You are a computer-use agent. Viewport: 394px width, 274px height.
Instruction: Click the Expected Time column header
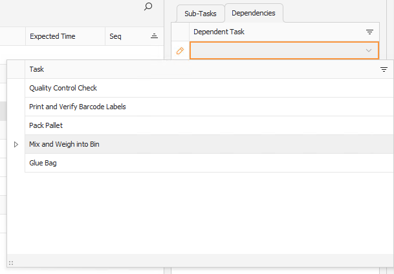coord(65,36)
